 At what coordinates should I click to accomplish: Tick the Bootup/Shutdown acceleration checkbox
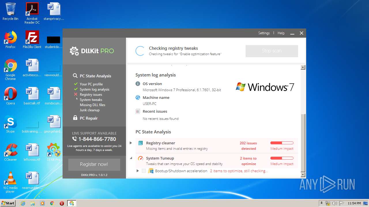[144, 171]
